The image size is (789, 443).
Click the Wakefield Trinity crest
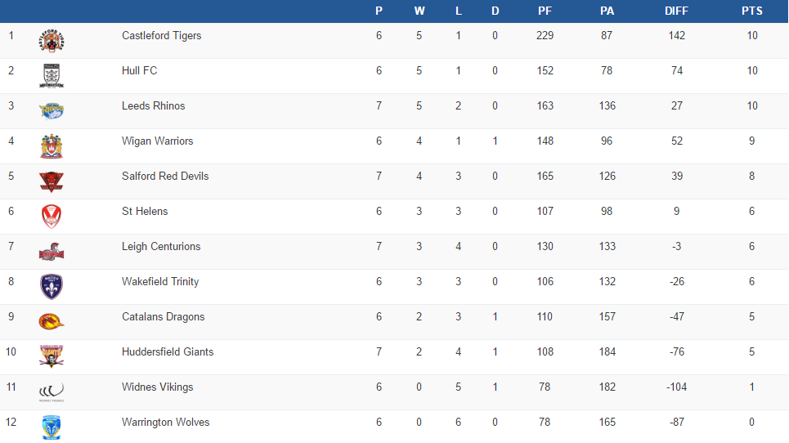(52, 286)
